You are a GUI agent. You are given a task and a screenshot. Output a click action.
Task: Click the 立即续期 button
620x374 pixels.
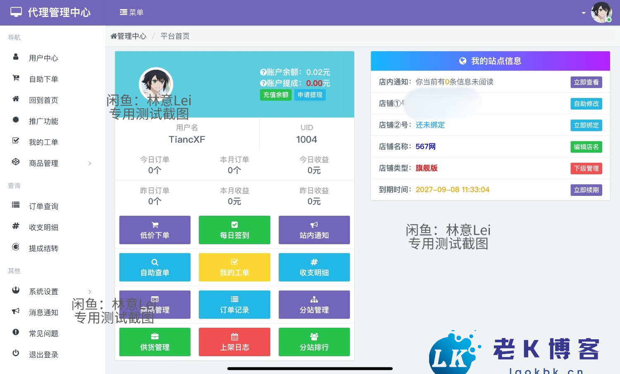tap(586, 190)
